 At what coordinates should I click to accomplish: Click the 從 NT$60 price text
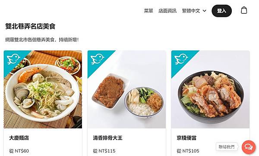point(19,151)
